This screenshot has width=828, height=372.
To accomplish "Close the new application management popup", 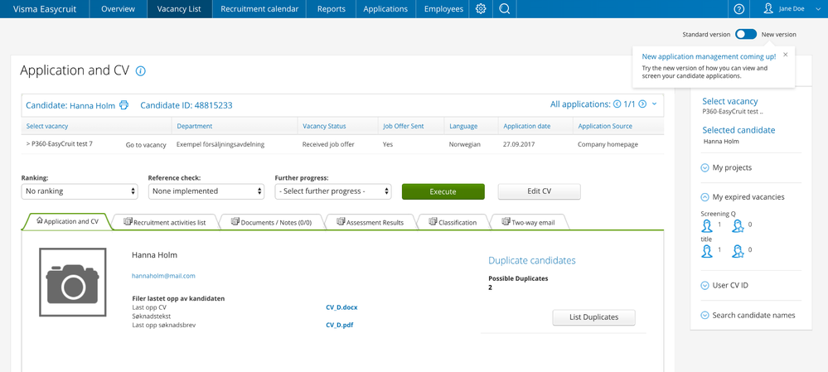I will pos(785,55).
